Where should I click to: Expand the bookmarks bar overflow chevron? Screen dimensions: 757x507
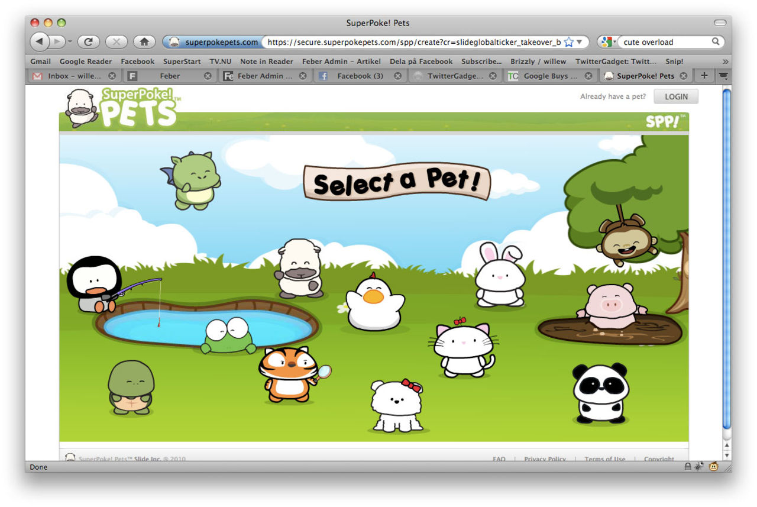[x=725, y=62]
